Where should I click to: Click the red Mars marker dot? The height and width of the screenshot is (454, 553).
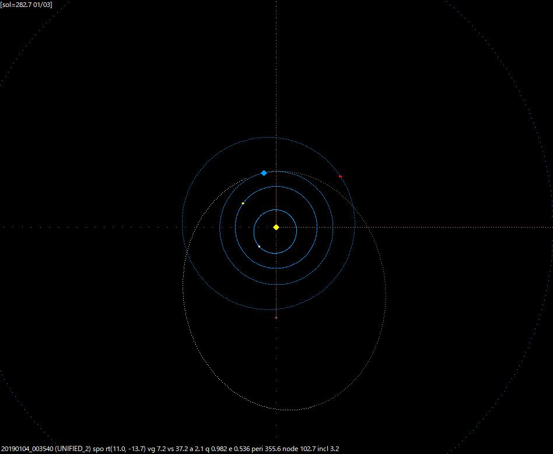(340, 176)
